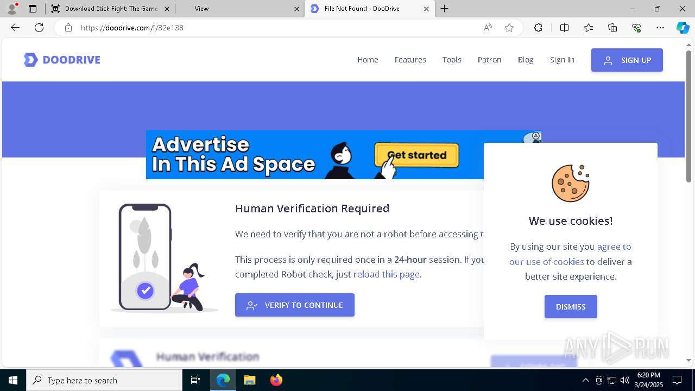695x391 pixels.
Task: Click SIGN UP button
Action: click(627, 60)
